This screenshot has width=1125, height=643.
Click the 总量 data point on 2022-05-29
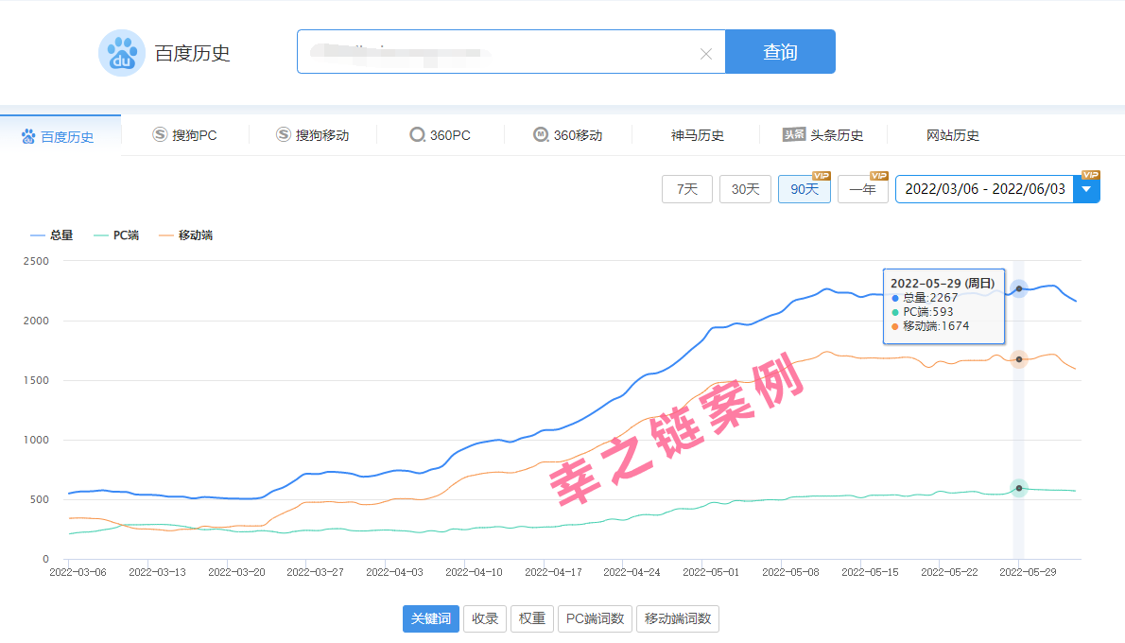click(x=1019, y=288)
